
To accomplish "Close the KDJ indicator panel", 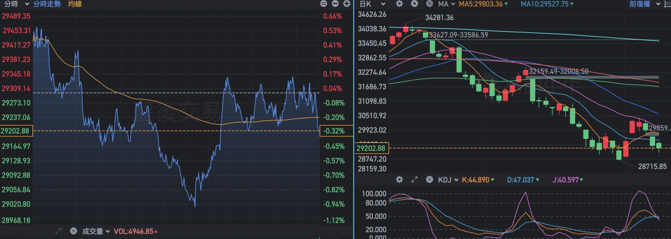I will (x=429, y=179).
